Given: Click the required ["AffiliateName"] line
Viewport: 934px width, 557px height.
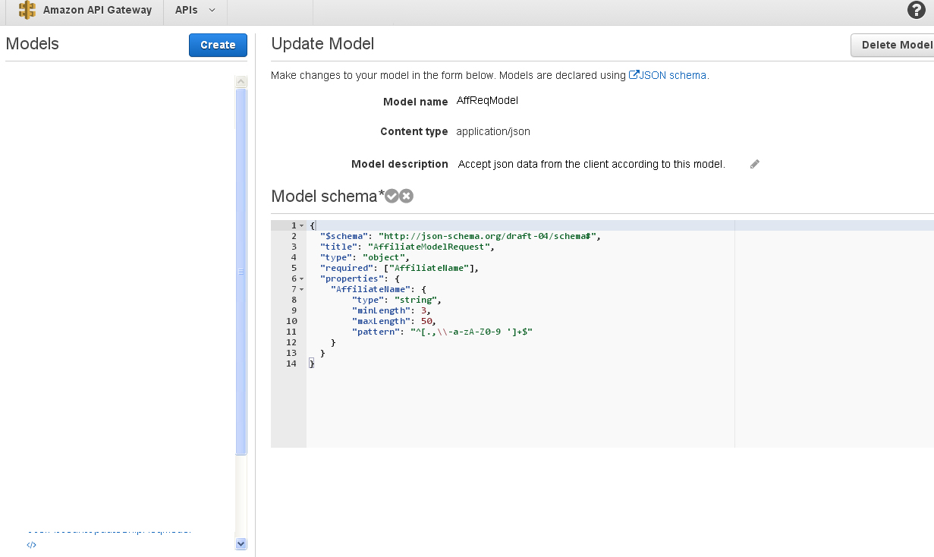Looking at the screenshot, I should (400, 268).
